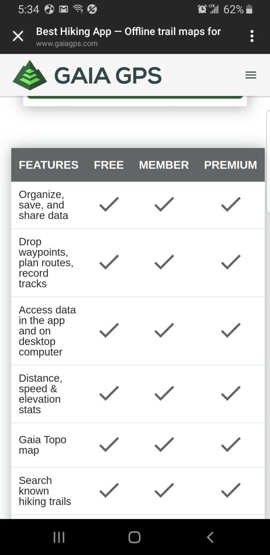Tap the Android back navigation button
The image size is (270, 555).
tap(210, 537)
